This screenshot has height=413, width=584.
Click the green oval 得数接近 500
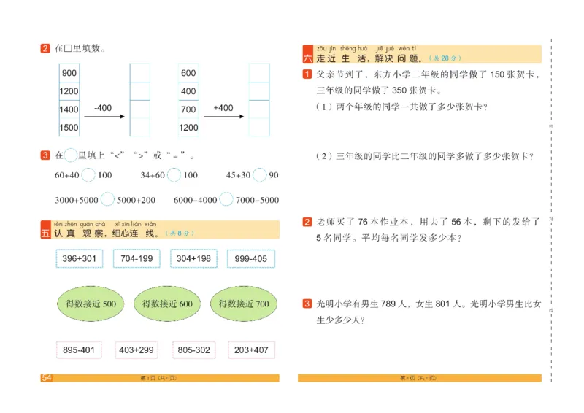click(91, 304)
